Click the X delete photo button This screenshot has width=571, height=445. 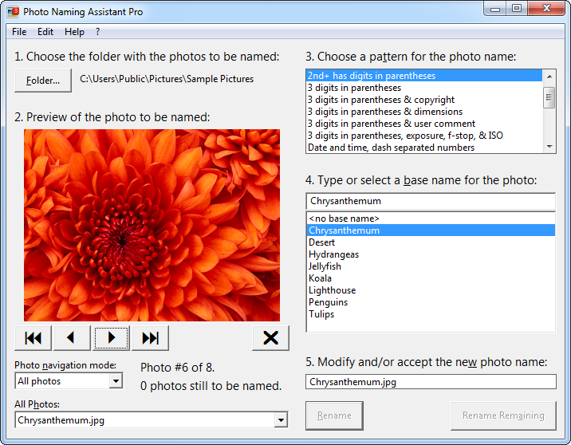[x=270, y=338]
